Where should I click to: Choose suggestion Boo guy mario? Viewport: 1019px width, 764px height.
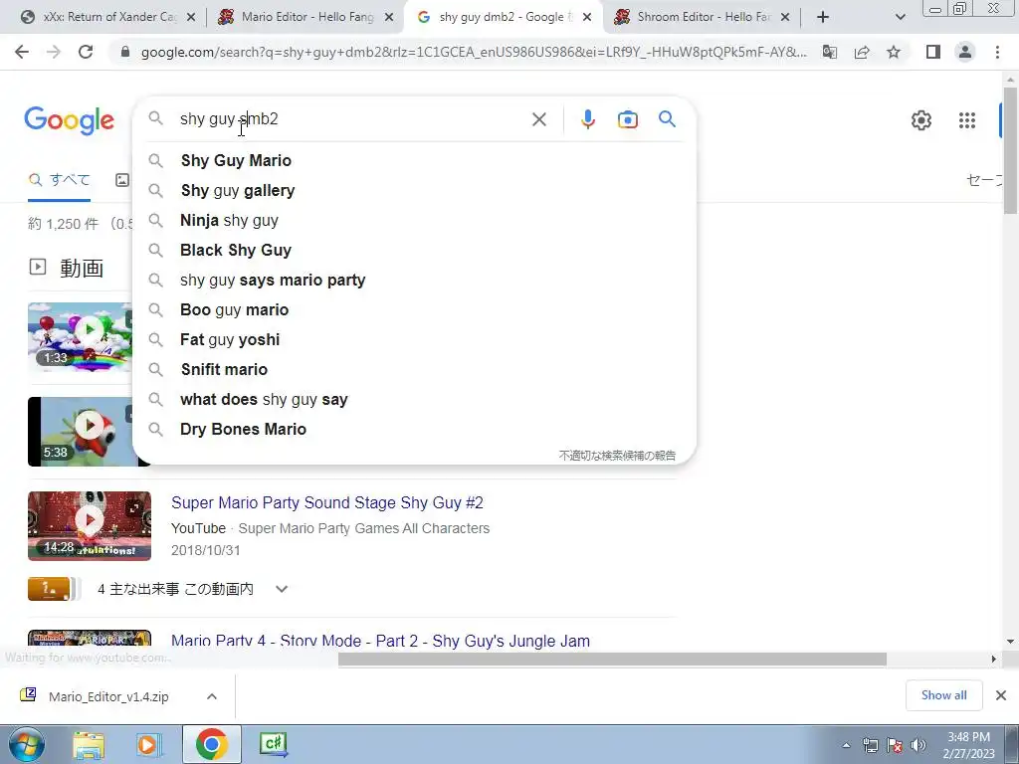(414, 310)
